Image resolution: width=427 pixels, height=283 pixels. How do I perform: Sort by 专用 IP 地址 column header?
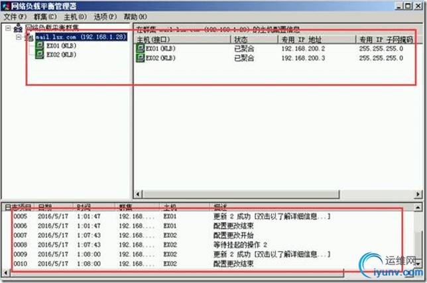pos(317,40)
